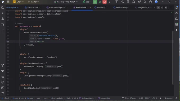180x101 pixels.
Task: Click the gear-bug toolbar icon
Action: tap(134, 2)
